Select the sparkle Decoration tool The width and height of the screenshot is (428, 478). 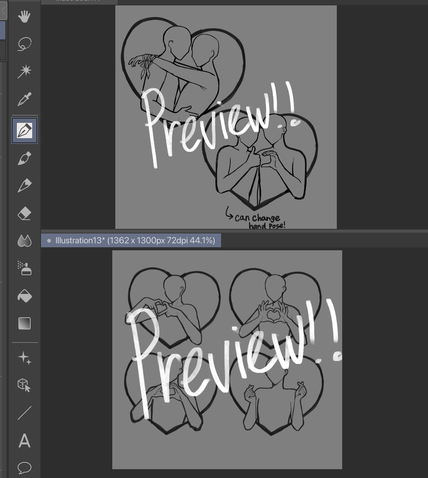(x=24, y=358)
